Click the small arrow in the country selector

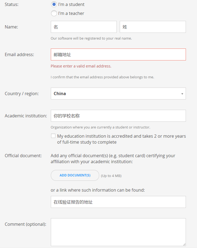coord(182,94)
